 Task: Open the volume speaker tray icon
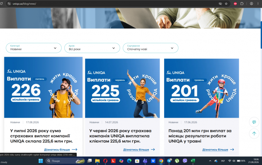click(x=234, y=161)
